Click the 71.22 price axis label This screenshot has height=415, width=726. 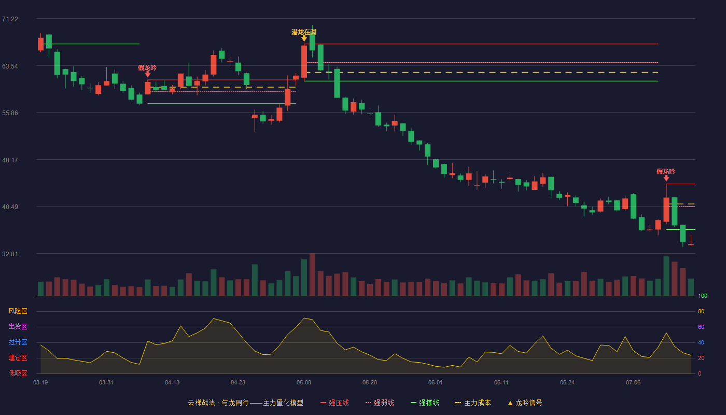pyautogui.click(x=10, y=19)
